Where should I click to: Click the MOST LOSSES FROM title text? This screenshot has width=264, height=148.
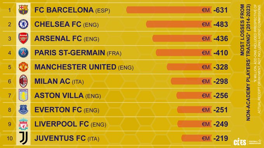pyautogui.click(x=242, y=30)
